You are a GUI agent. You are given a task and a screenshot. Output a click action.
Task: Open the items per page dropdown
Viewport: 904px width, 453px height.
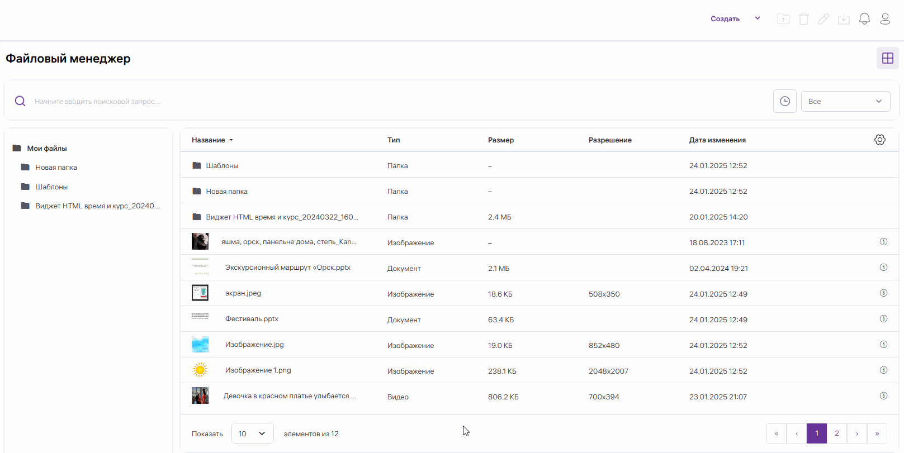click(252, 433)
